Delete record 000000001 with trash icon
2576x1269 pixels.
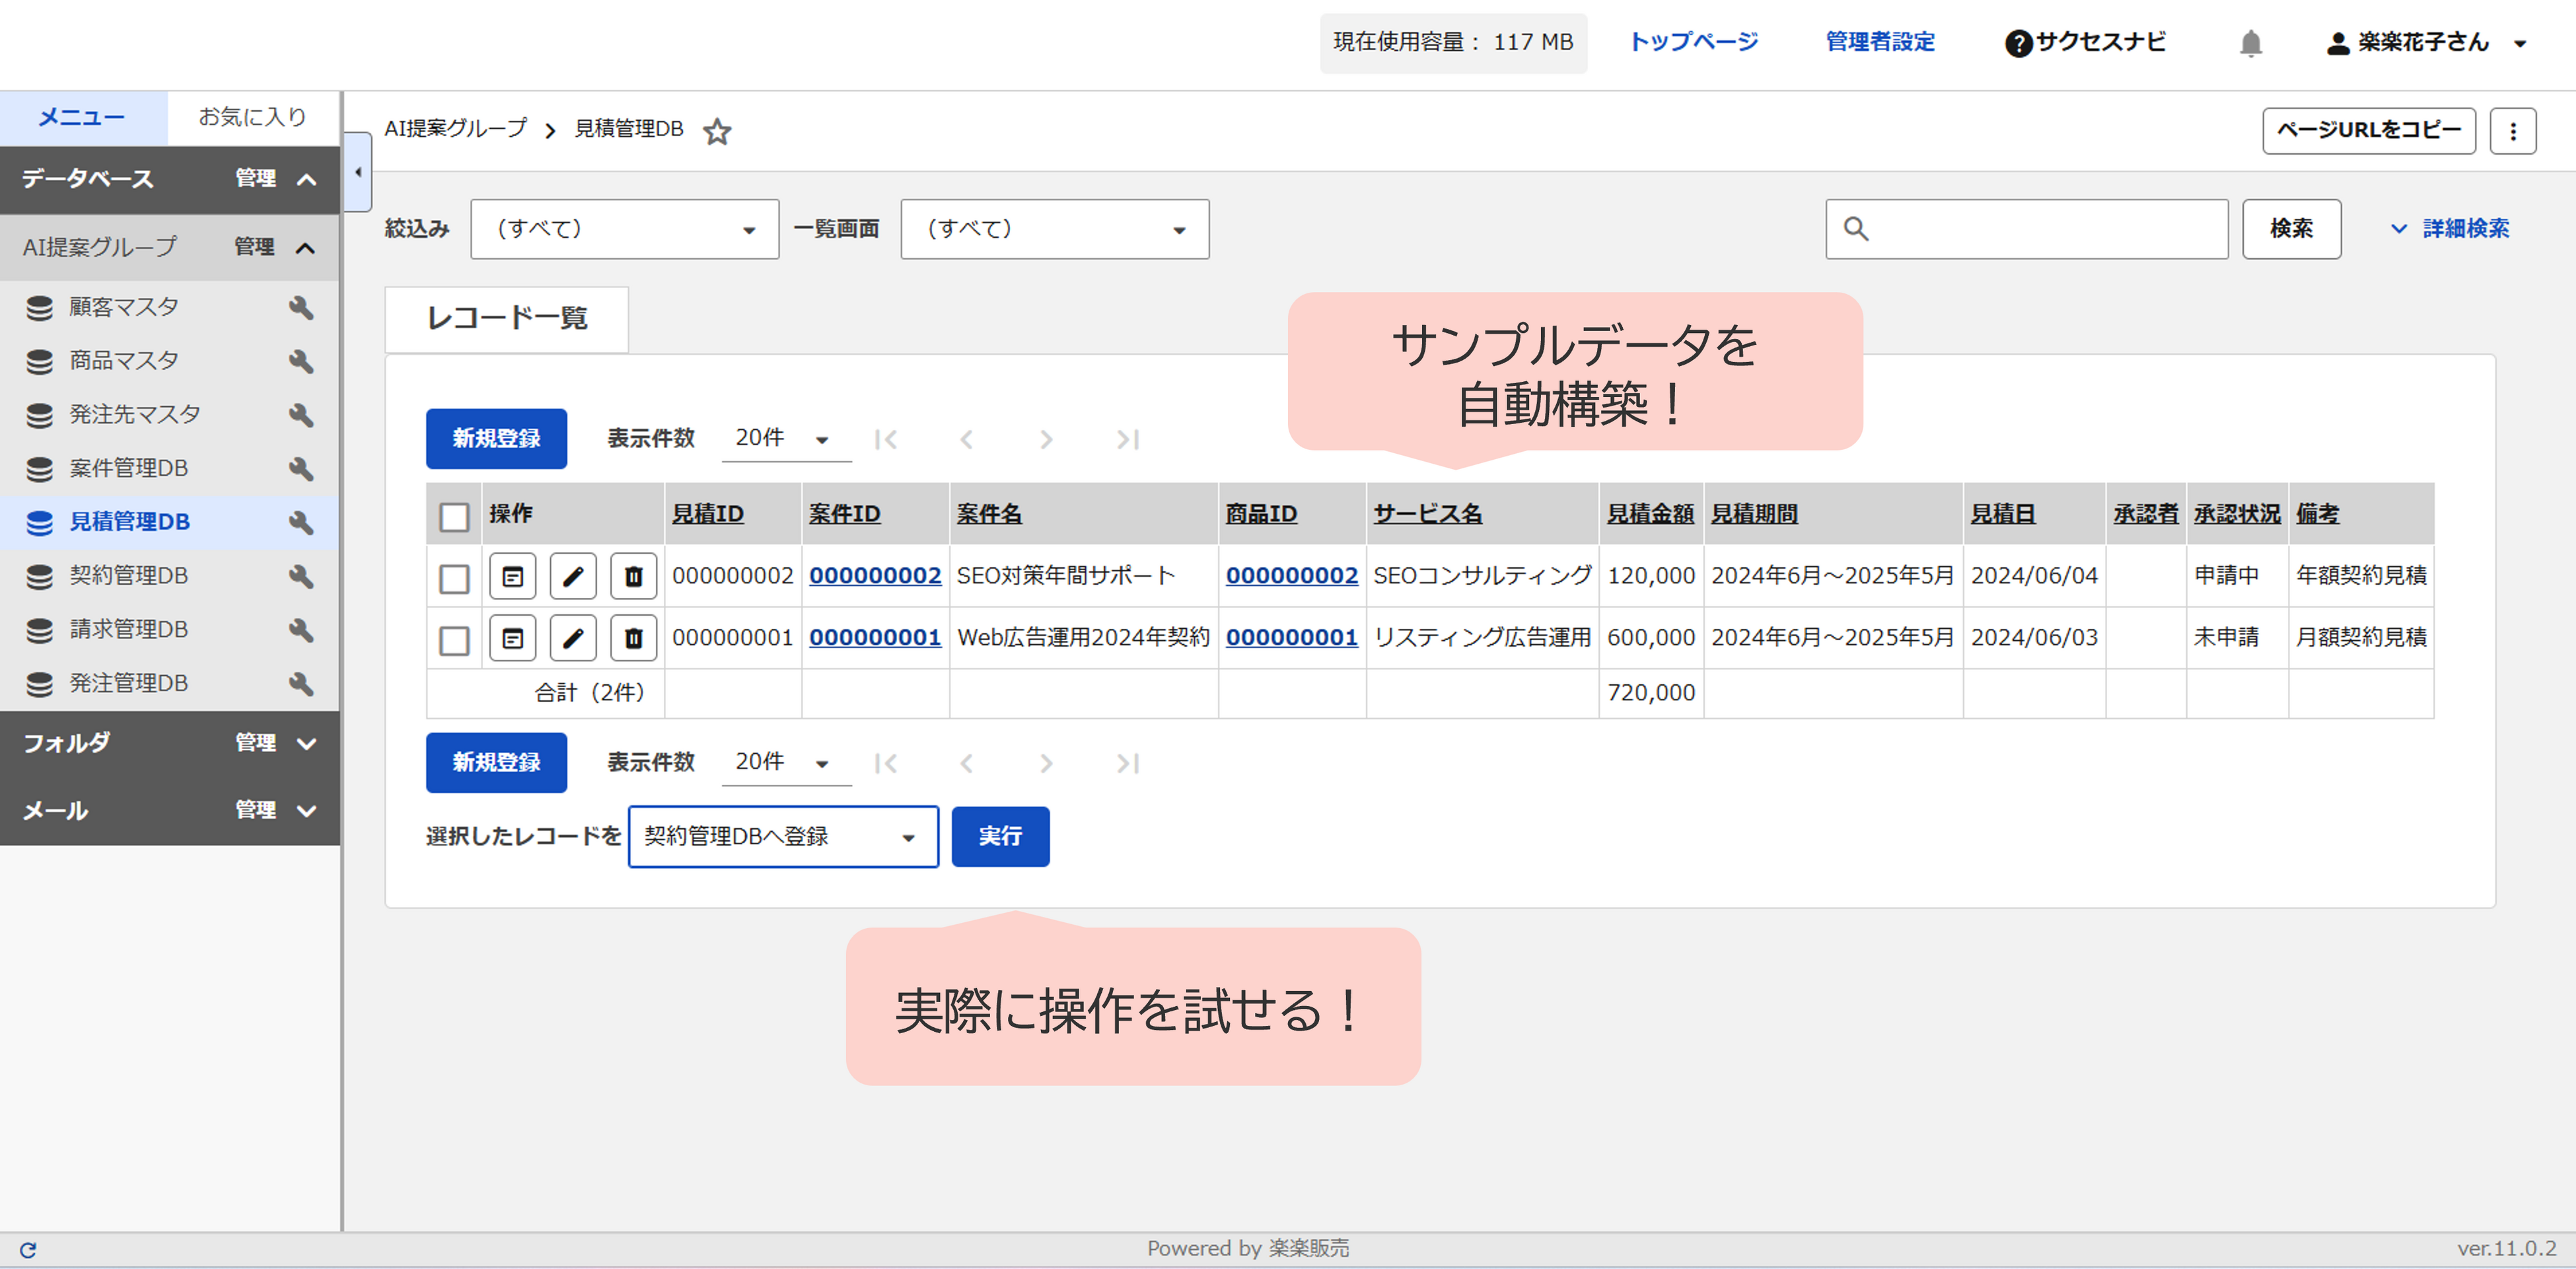633,638
